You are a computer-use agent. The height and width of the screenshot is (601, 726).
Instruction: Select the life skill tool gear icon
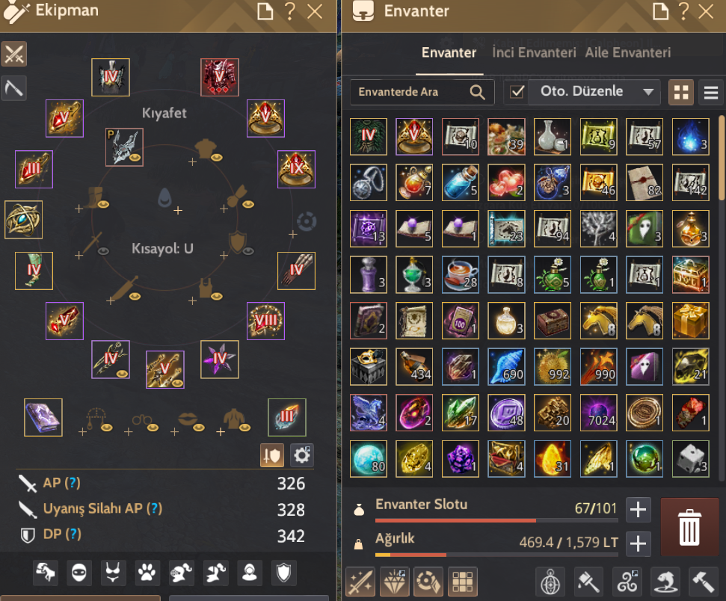[14, 87]
